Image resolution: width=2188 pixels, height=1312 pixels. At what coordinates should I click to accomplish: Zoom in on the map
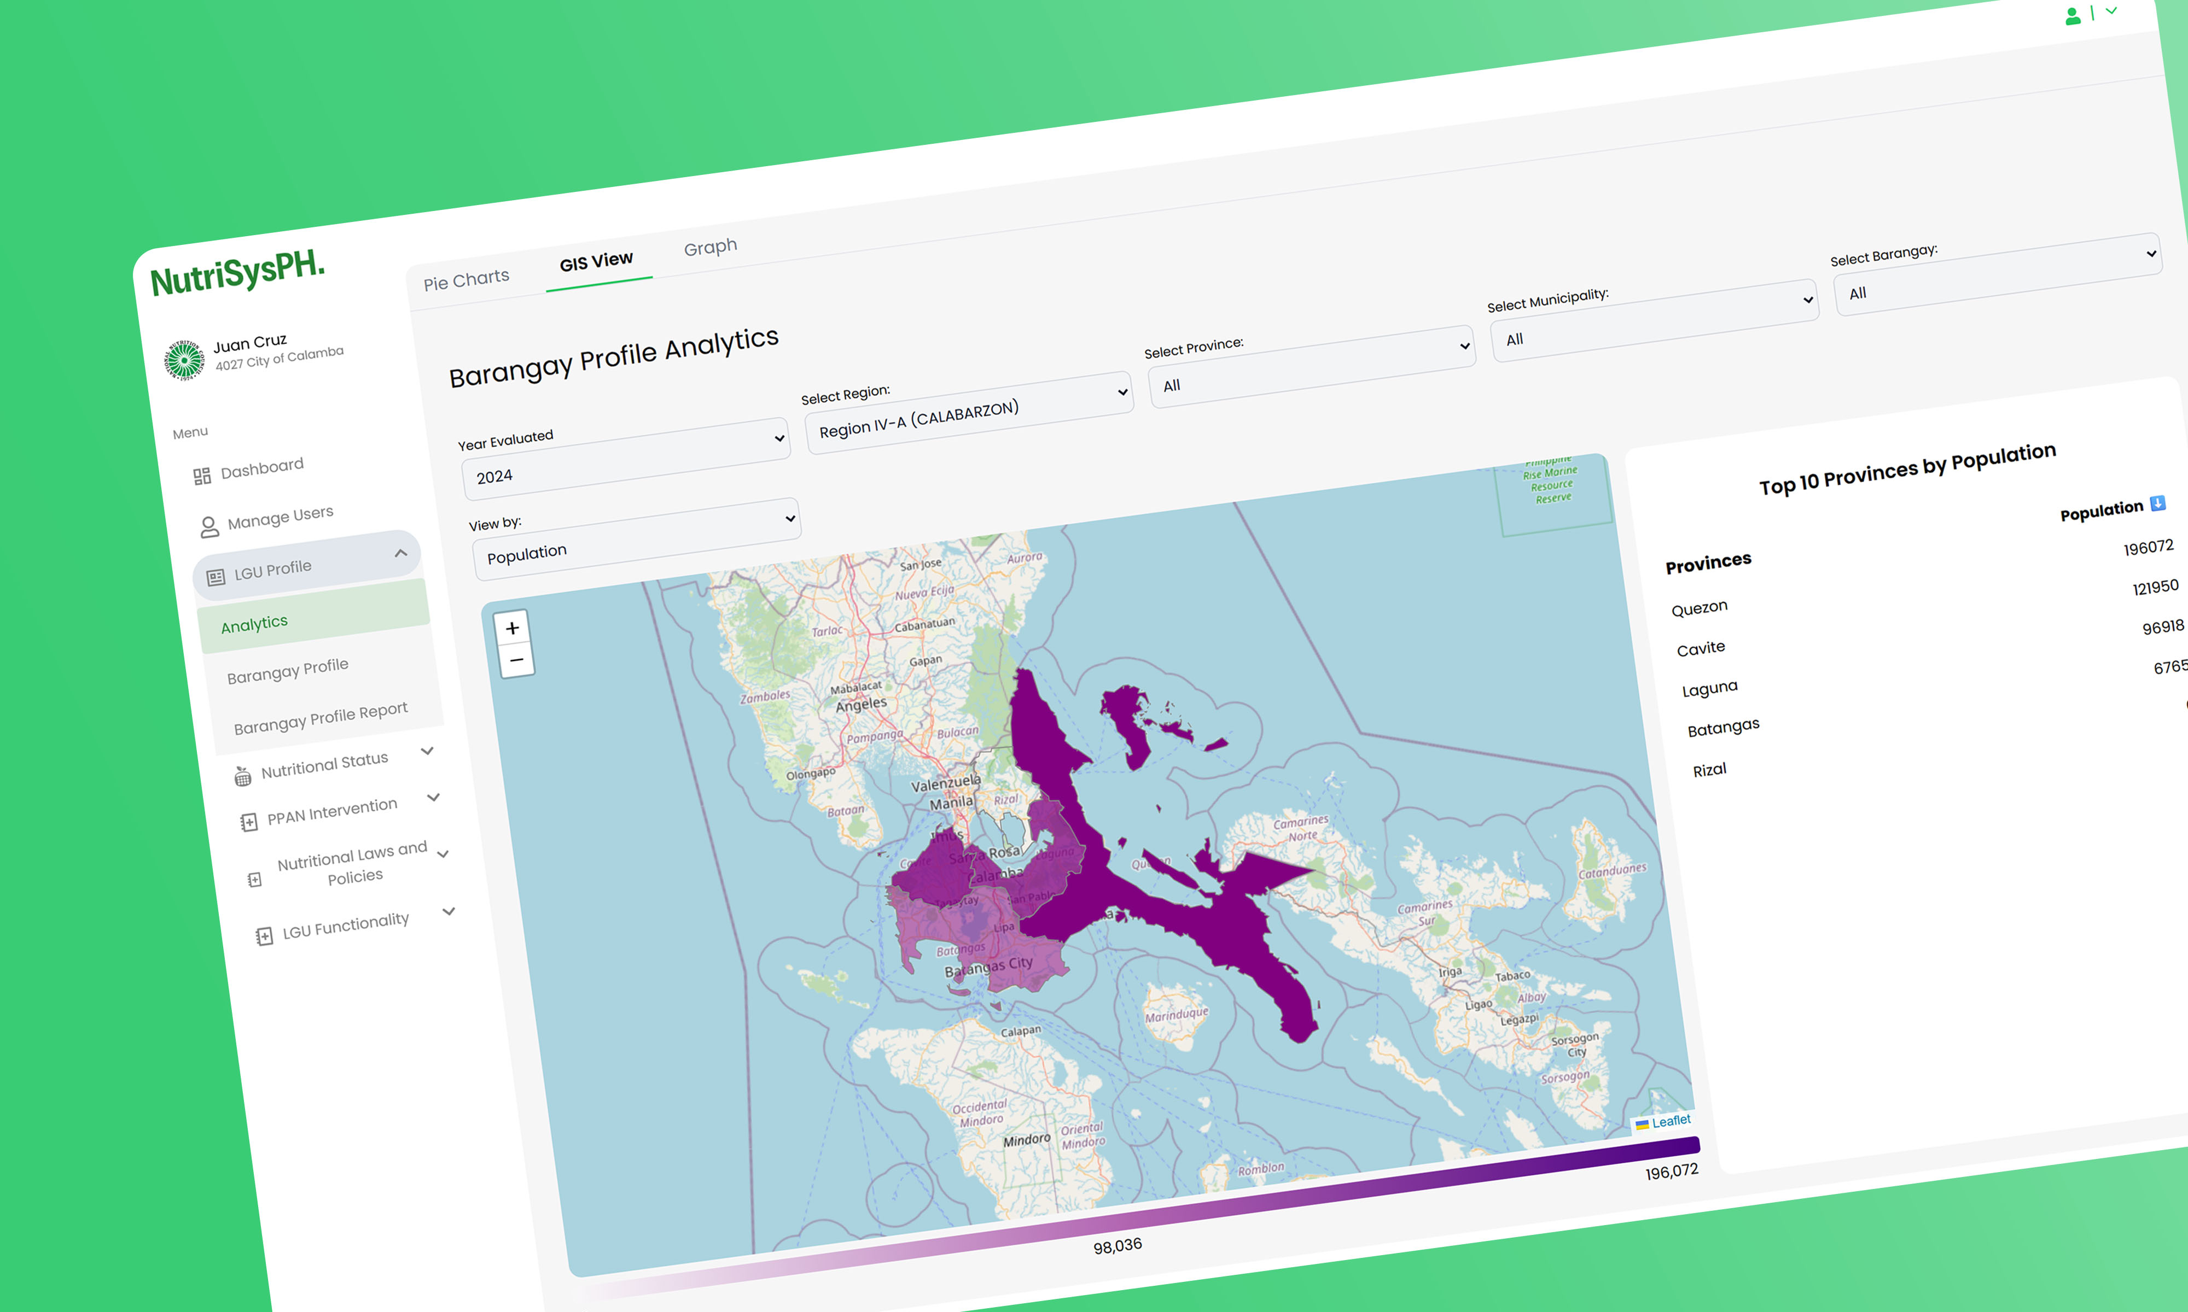coord(512,628)
